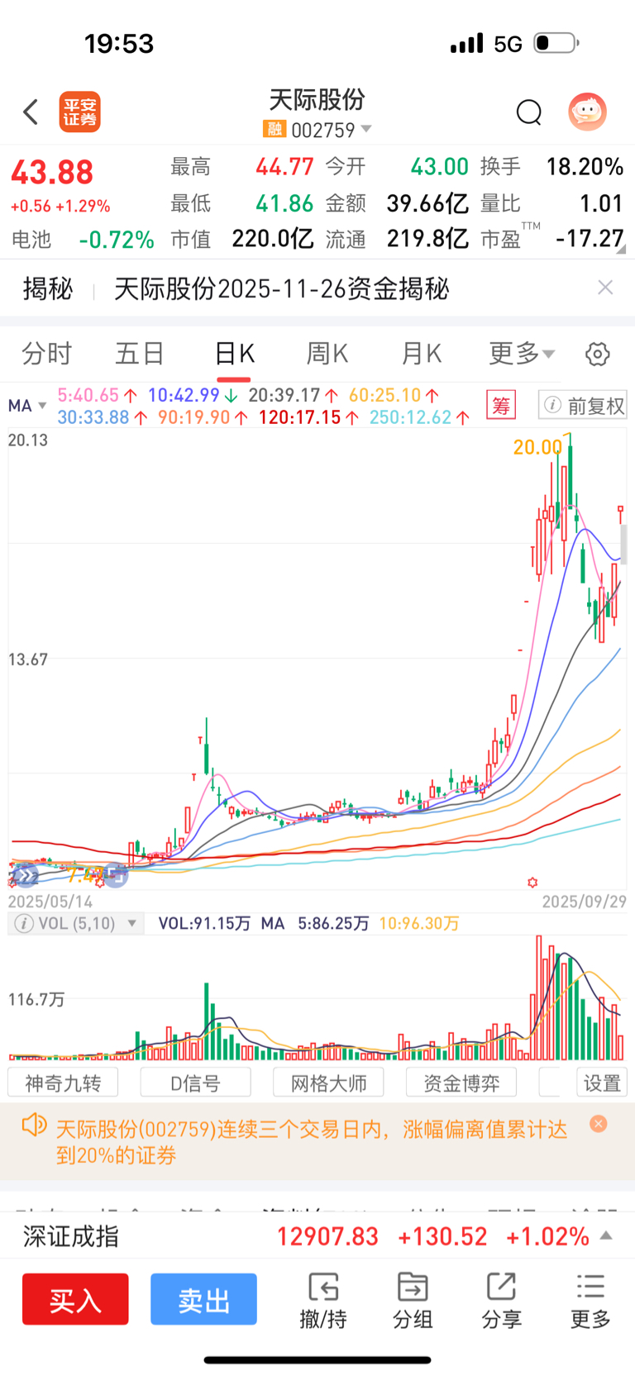Open 深证成指 index details

317,1236
